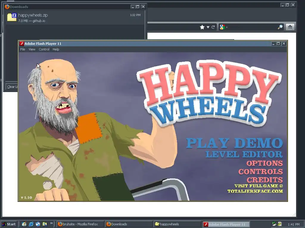Click first quick launch icon beside Start
Image resolution: width=305 pixels, height=228 pixels.
(24, 224)
